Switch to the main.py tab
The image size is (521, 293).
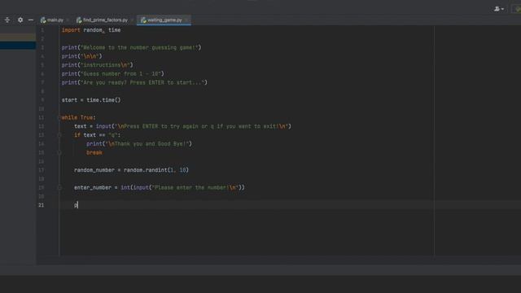(x=52, y=20)
